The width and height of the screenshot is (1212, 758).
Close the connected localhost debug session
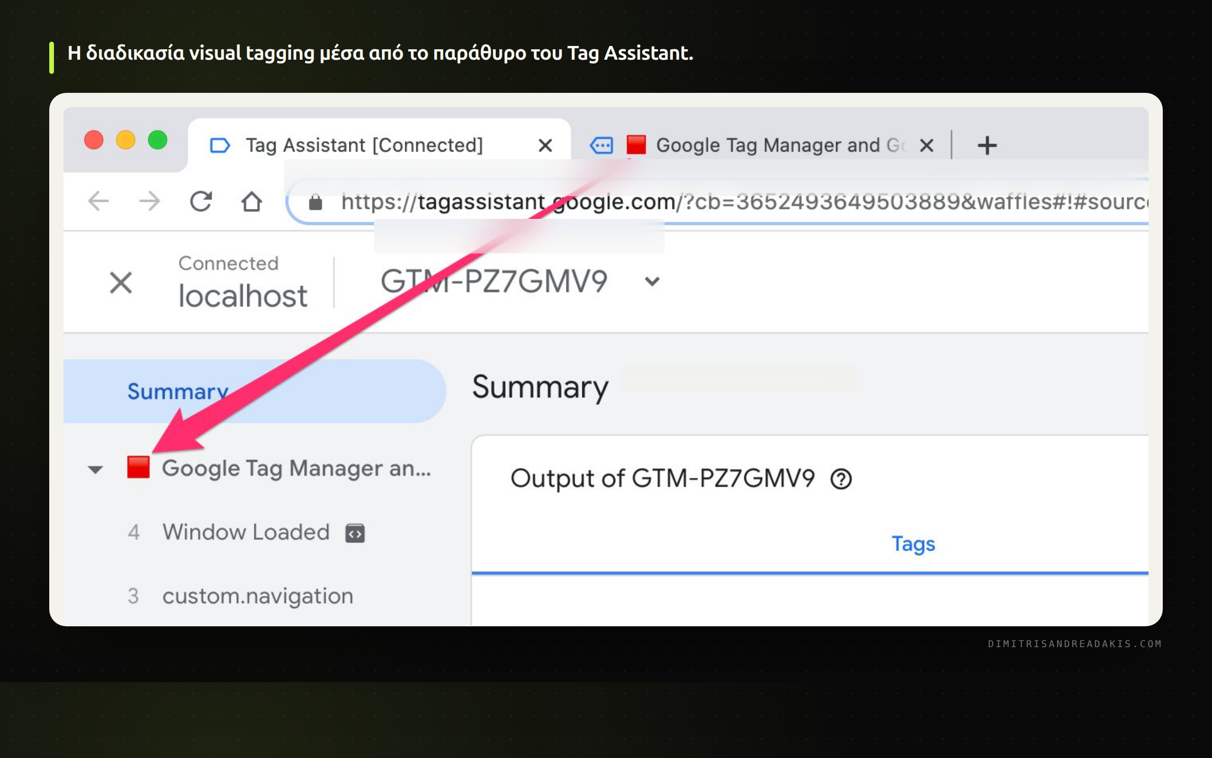pyautogui.click(x=121, y=282)
